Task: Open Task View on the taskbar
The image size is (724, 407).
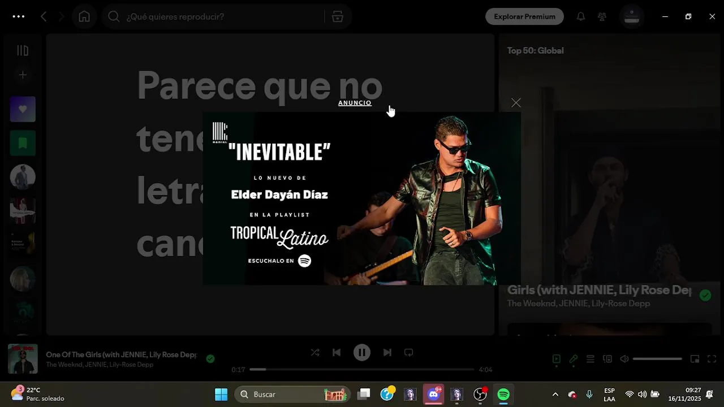Action: click(x=364, y=395)
